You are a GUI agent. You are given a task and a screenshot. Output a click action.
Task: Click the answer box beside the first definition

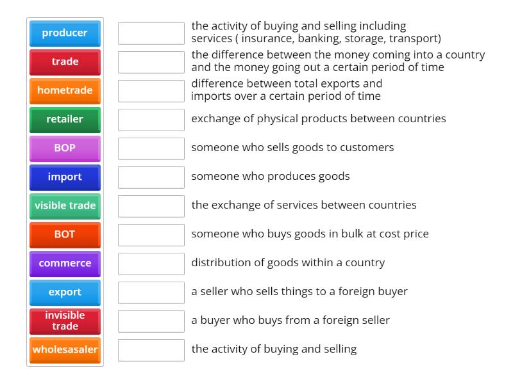151,33
